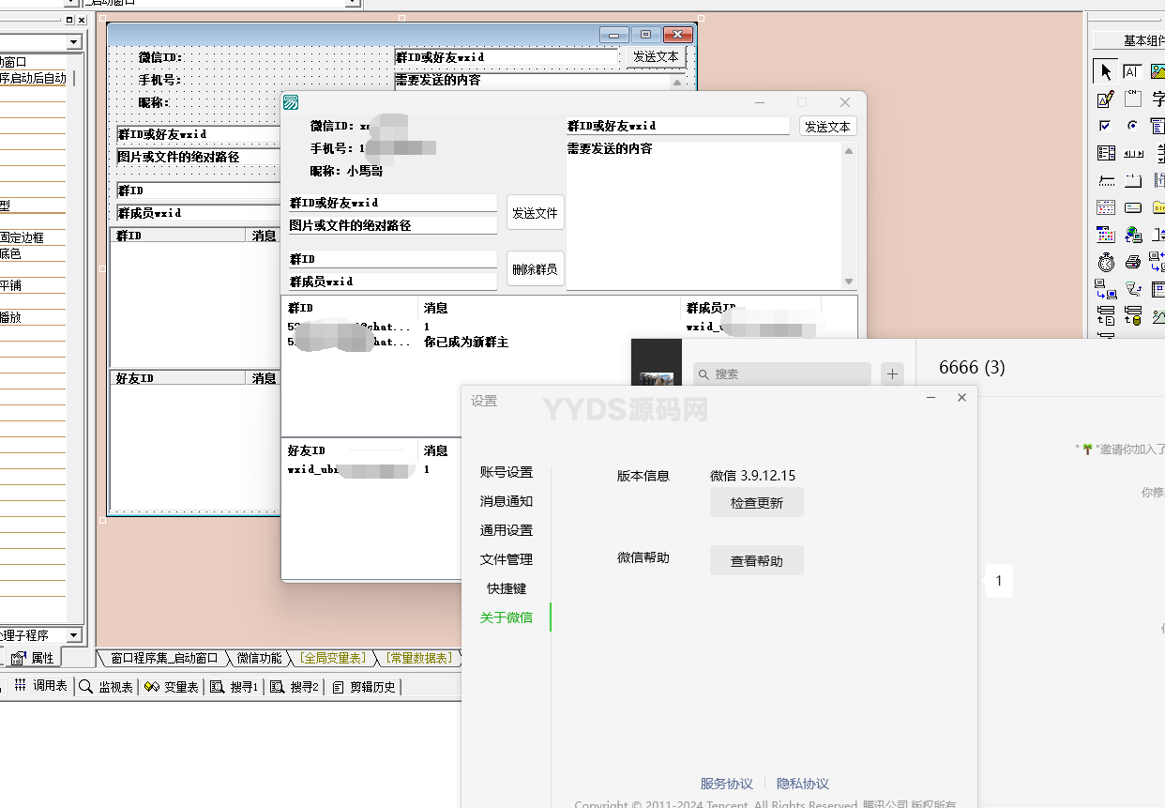Select the radio button component in palette

(x=1132, y=126)
